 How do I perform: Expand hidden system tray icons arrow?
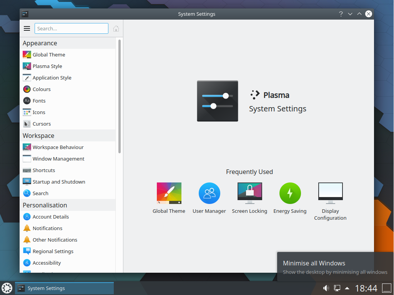point(347,288)
